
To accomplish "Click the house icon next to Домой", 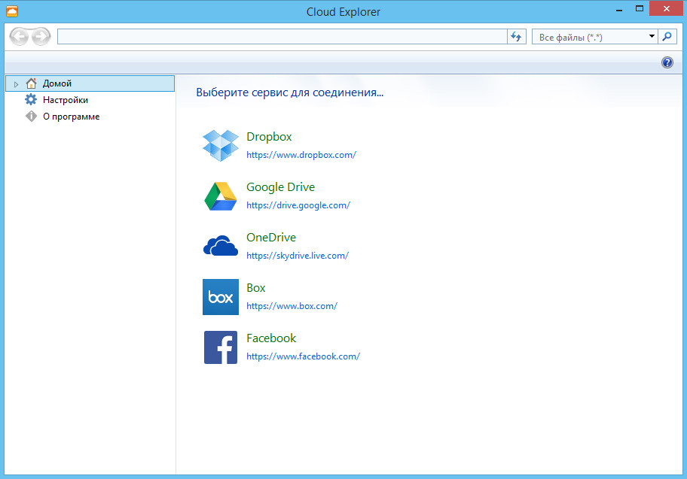I will [x=31, y=83].
